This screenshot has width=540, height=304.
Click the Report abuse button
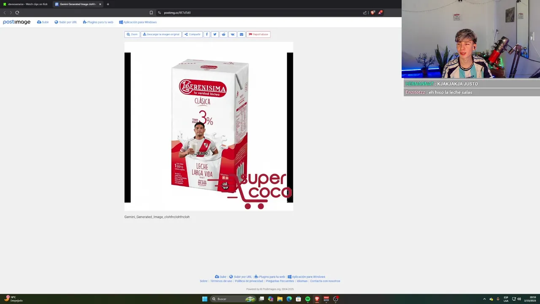[x=258, y=34]
